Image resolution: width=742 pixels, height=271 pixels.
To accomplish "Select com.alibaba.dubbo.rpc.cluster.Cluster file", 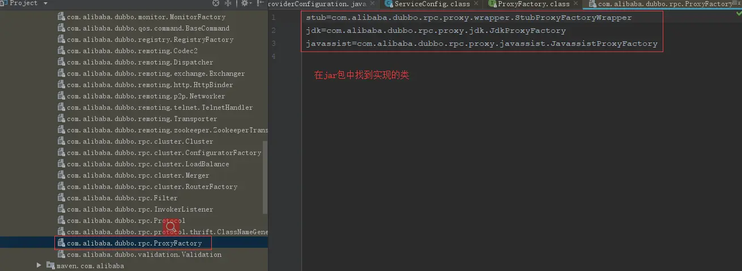I will [x=135, y=141].
